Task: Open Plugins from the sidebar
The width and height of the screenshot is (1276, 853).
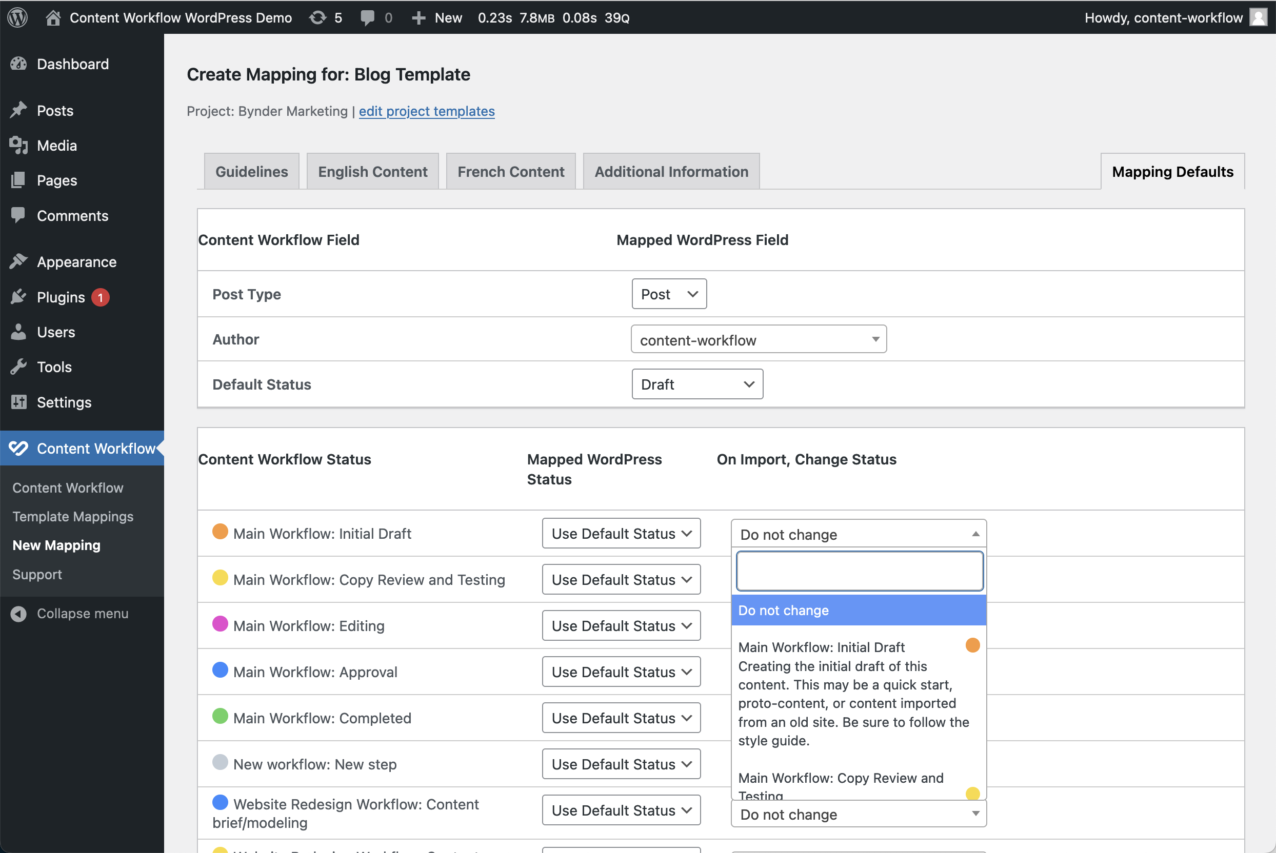Action: [x=61, y=297]
